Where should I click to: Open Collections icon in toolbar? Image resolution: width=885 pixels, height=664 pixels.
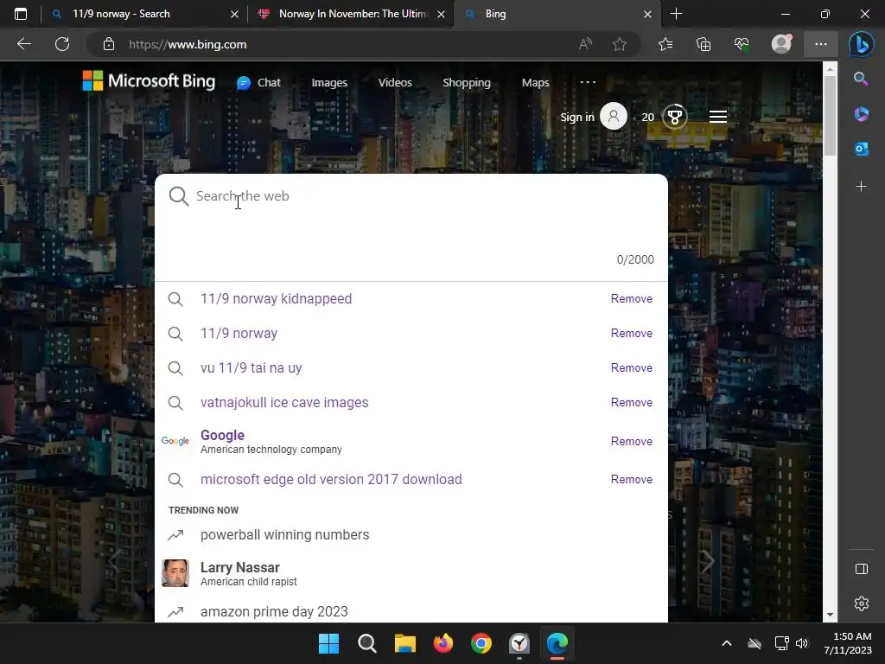704,44
